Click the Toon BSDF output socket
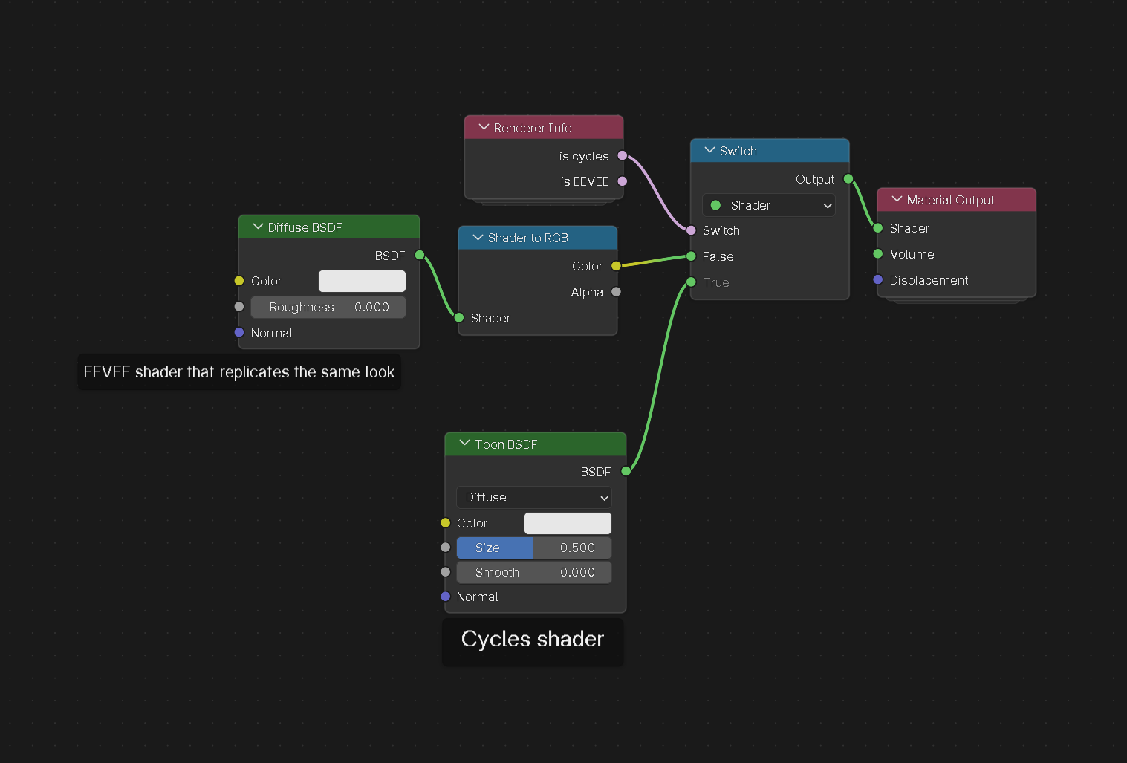Viewport: 1127px width, 763px height. 626,471
